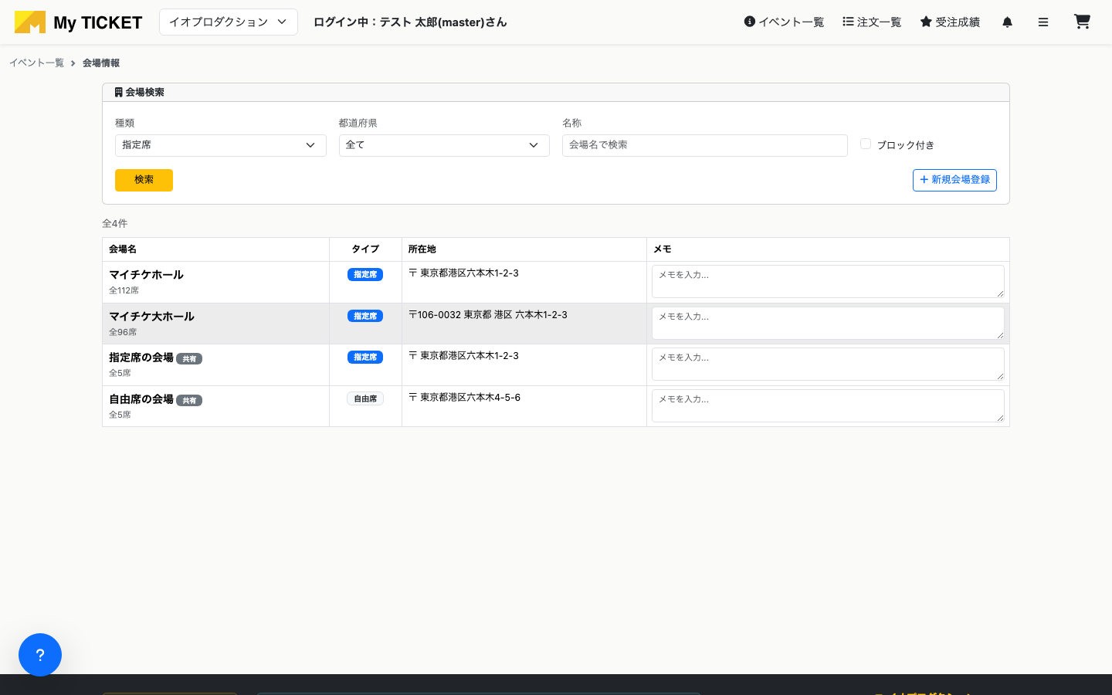Click address 〒106-0032 東京都 港区 六本木1-2-3

pos(488,315)
